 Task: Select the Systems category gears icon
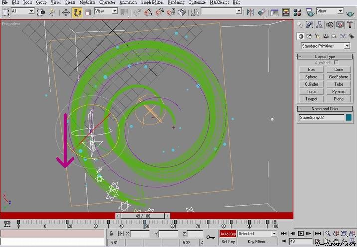tap(351, 36)
